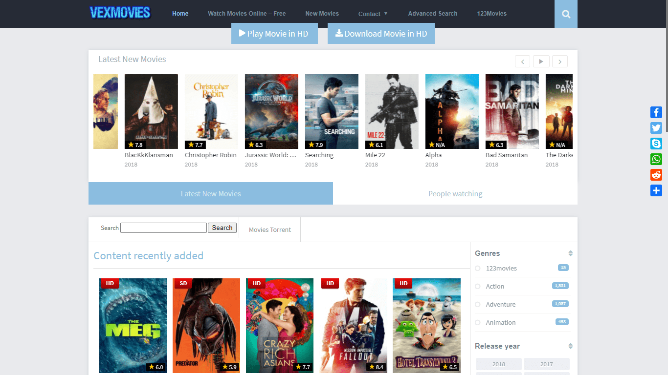
Task: Open The Meg poster in recently added
Action: (133, 326)
